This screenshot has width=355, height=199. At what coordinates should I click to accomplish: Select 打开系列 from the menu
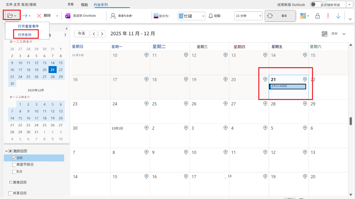pyautogui.click(x=25, y=35)
